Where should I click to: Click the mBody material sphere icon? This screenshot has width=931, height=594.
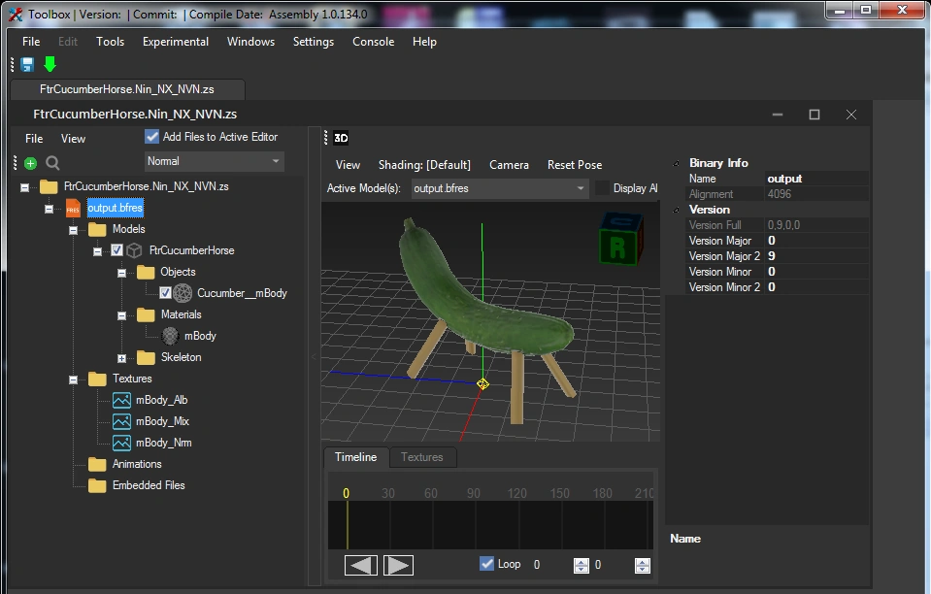click(x=170, y=336)
